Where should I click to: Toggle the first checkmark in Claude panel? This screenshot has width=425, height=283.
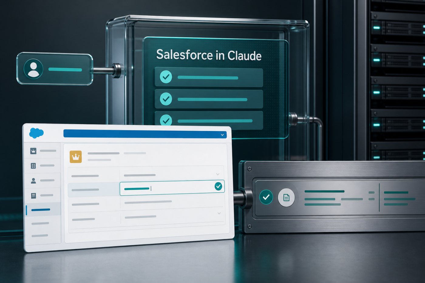(166, 77)
